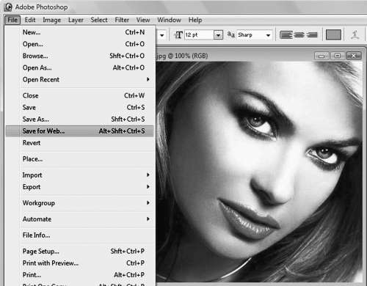Image resolution: width=367 pixels, height=286 pixels.
Task: Open the Filter menu
Action: click(122, 20)
